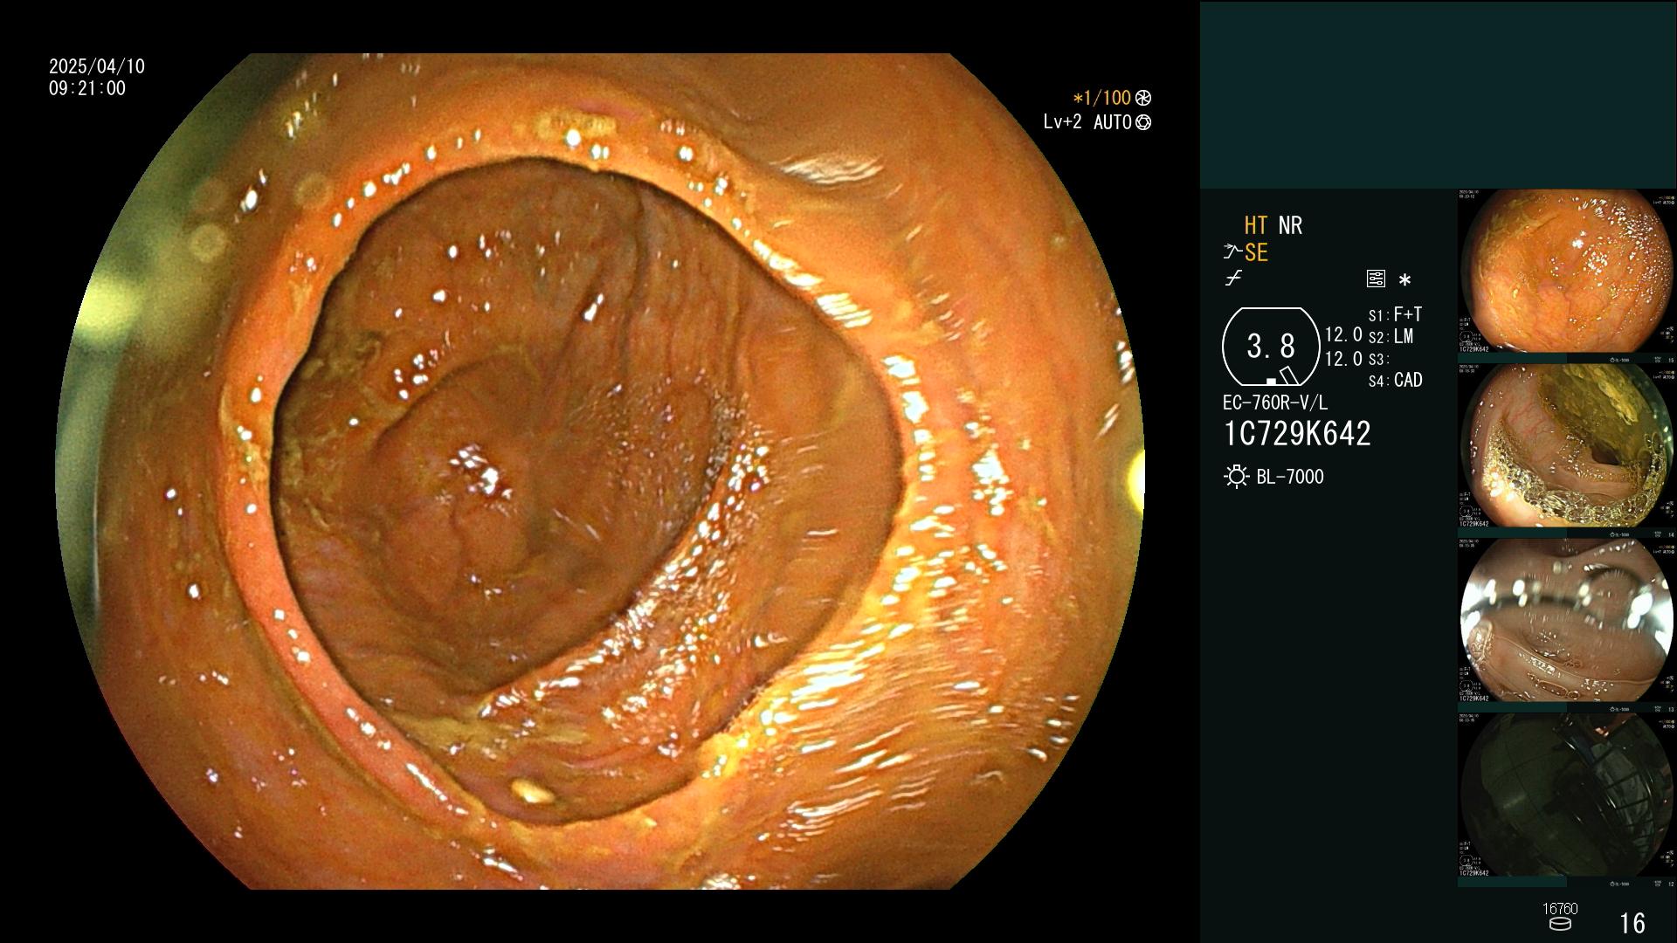Open the bottom dark thumbnail
The height and width of the screenshot is (943, 1677).
(1566, 795)
